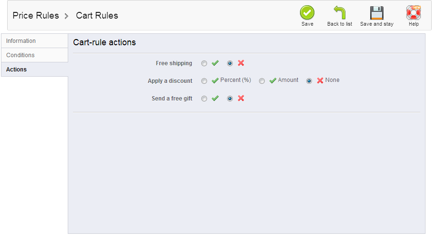Click the Cart Rules breadcrumb
The height and width of the screenshot is (241, 436).
pyautogui.click(x=97, y=16)
